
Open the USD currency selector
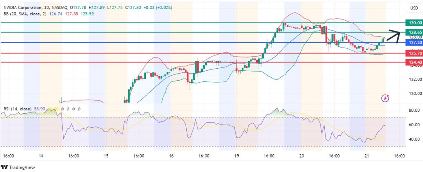coord(414,8)
